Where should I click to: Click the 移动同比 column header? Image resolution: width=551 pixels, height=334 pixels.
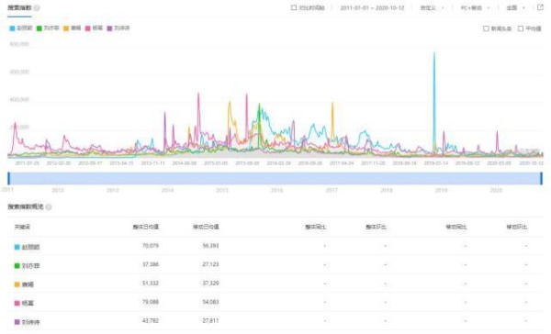click(456, 228)
